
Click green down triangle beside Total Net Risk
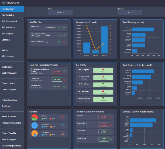[59, 28]
